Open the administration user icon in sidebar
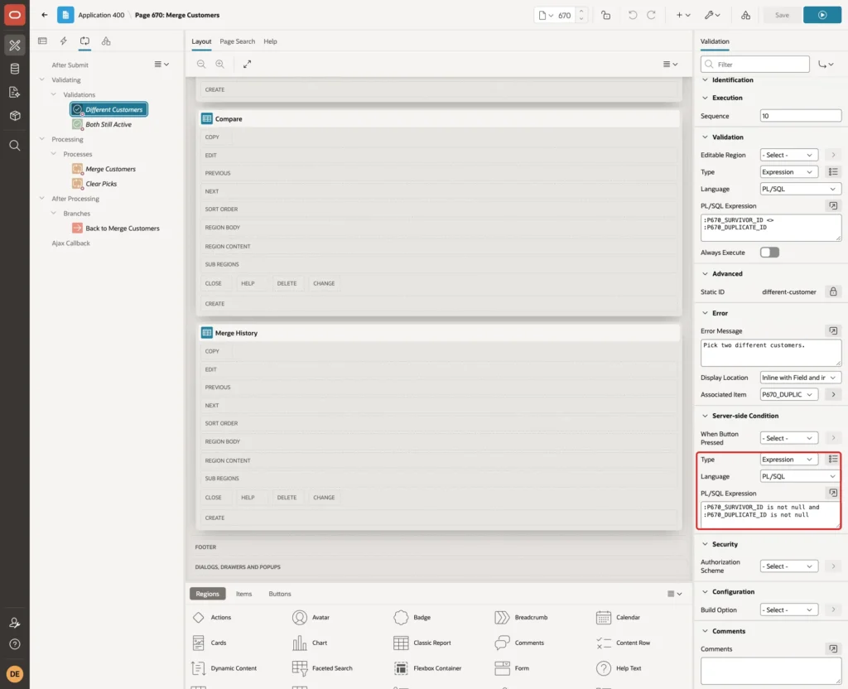Image resolution: width=848 pixels, height=689 pixels. [x=15, y=623]
